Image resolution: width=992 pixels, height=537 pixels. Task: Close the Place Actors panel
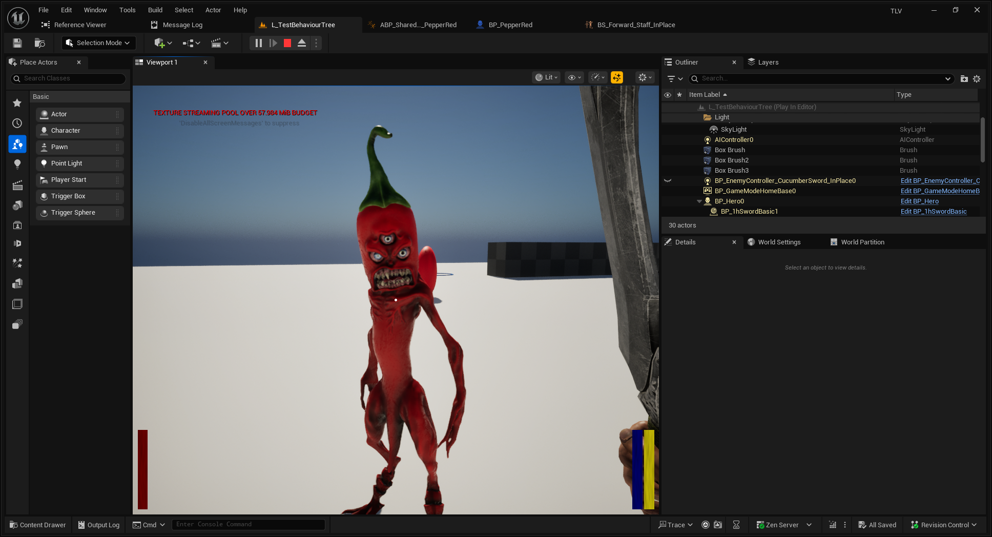pyautogui.click(x=79, y=62)
